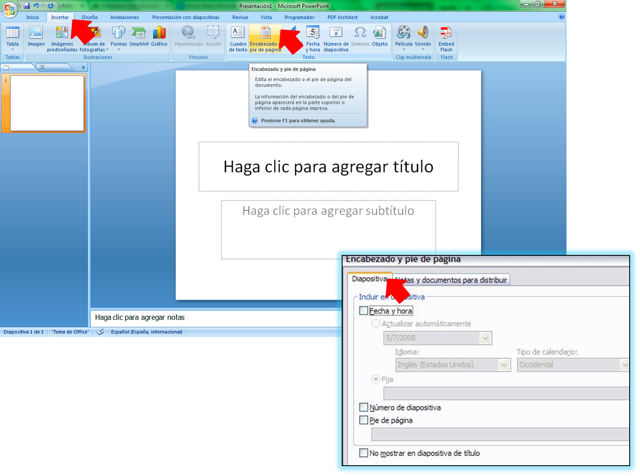The height and width of the screenshot is (476, 640).
Task: Check Número de diapositiva option
Action: [364, 407]
